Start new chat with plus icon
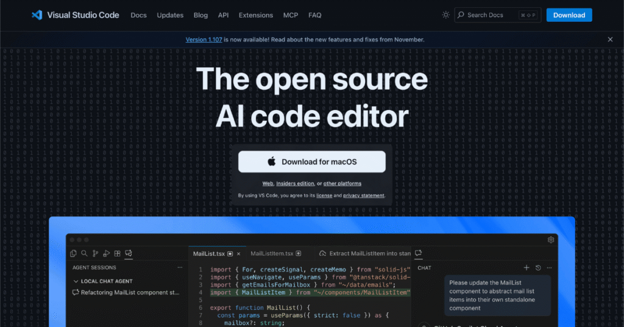The height and width of the screenshot is (327, 624). coord(526,267)
